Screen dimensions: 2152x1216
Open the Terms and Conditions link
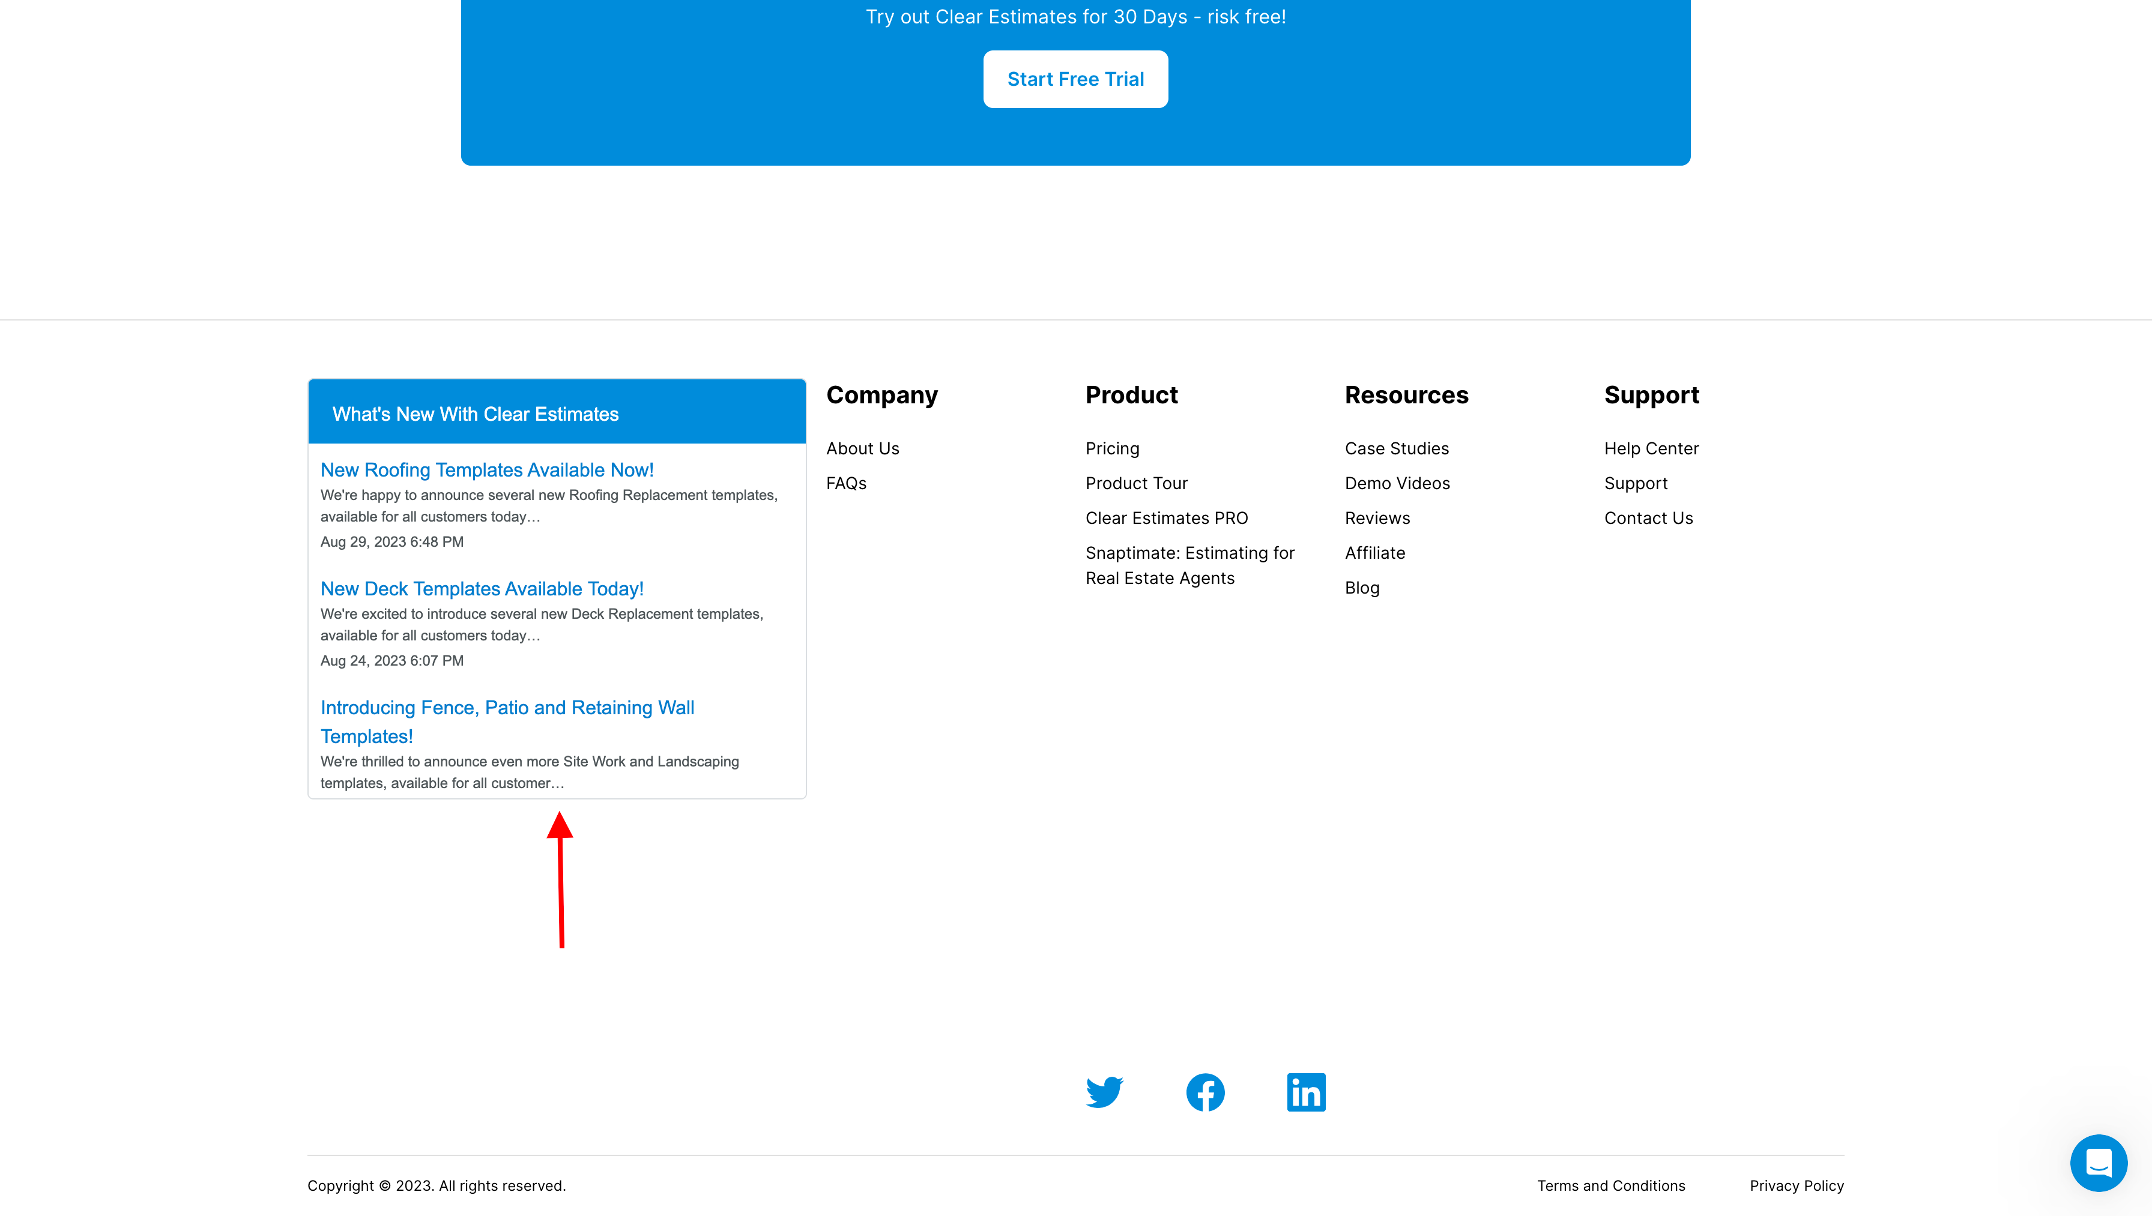point(1610,1185)
